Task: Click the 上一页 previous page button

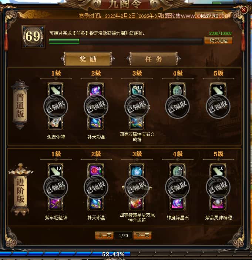Action: coord(104,235)
